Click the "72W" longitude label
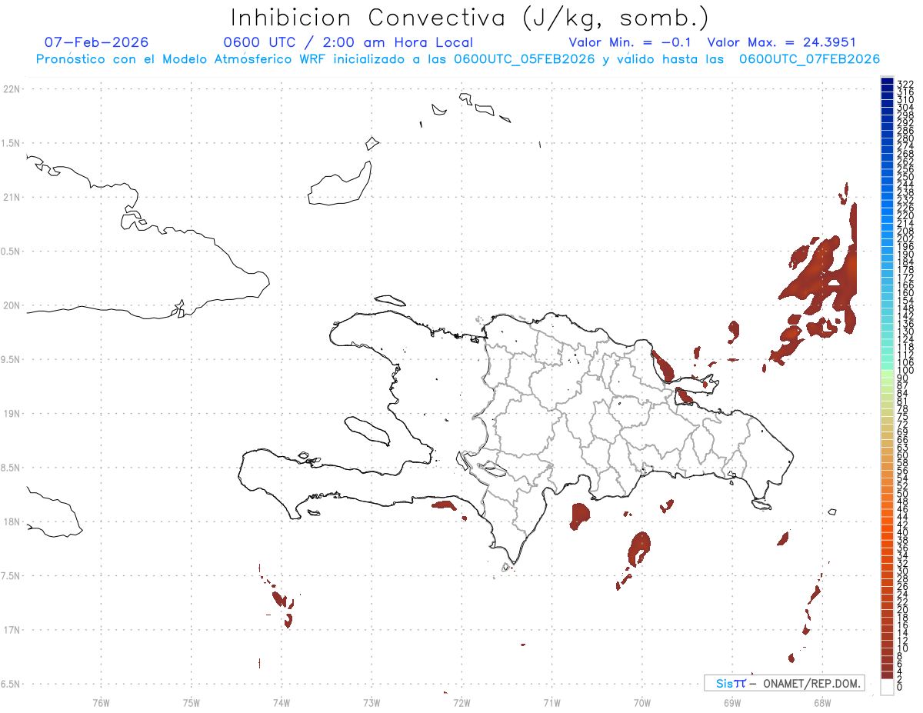Screen dimensions: 923x713 pyautogui.click(x=461, y=702)
